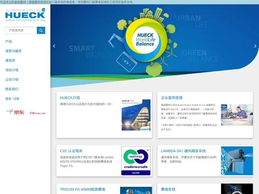Image resolution: width=259 pixels, height=194 pixels.
Task: Open LAMBDA SA I 通风隔音系统 link
Action: [183, 151]
